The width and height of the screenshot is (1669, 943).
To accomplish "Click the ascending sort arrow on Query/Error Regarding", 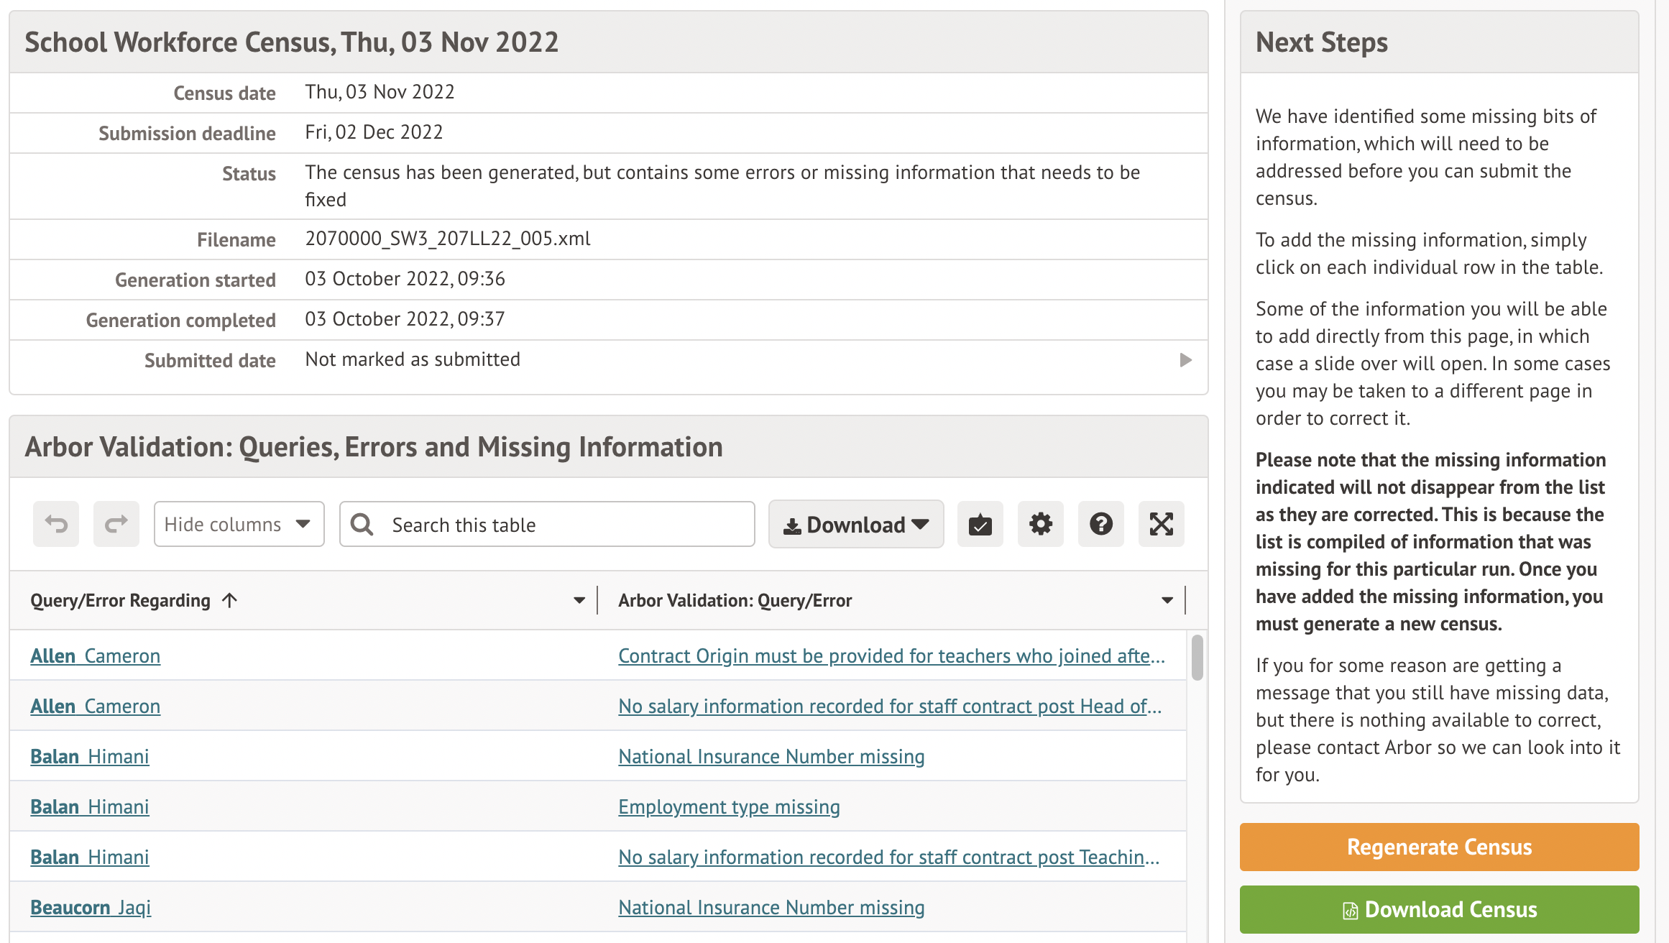I will click(229, 600).
